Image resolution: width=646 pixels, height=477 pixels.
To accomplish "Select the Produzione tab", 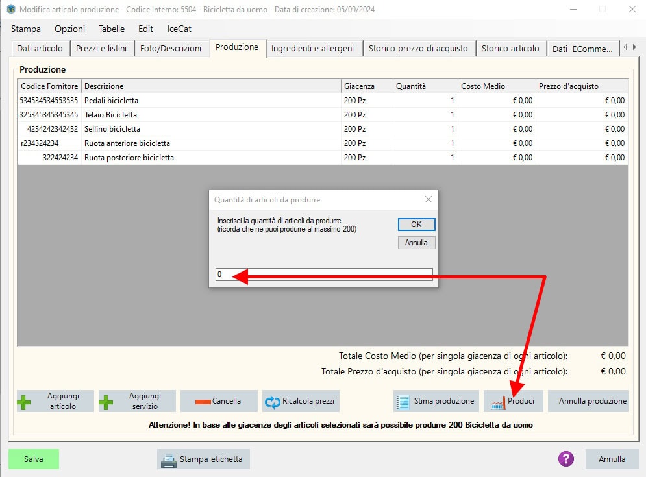I will click(237, 47).
